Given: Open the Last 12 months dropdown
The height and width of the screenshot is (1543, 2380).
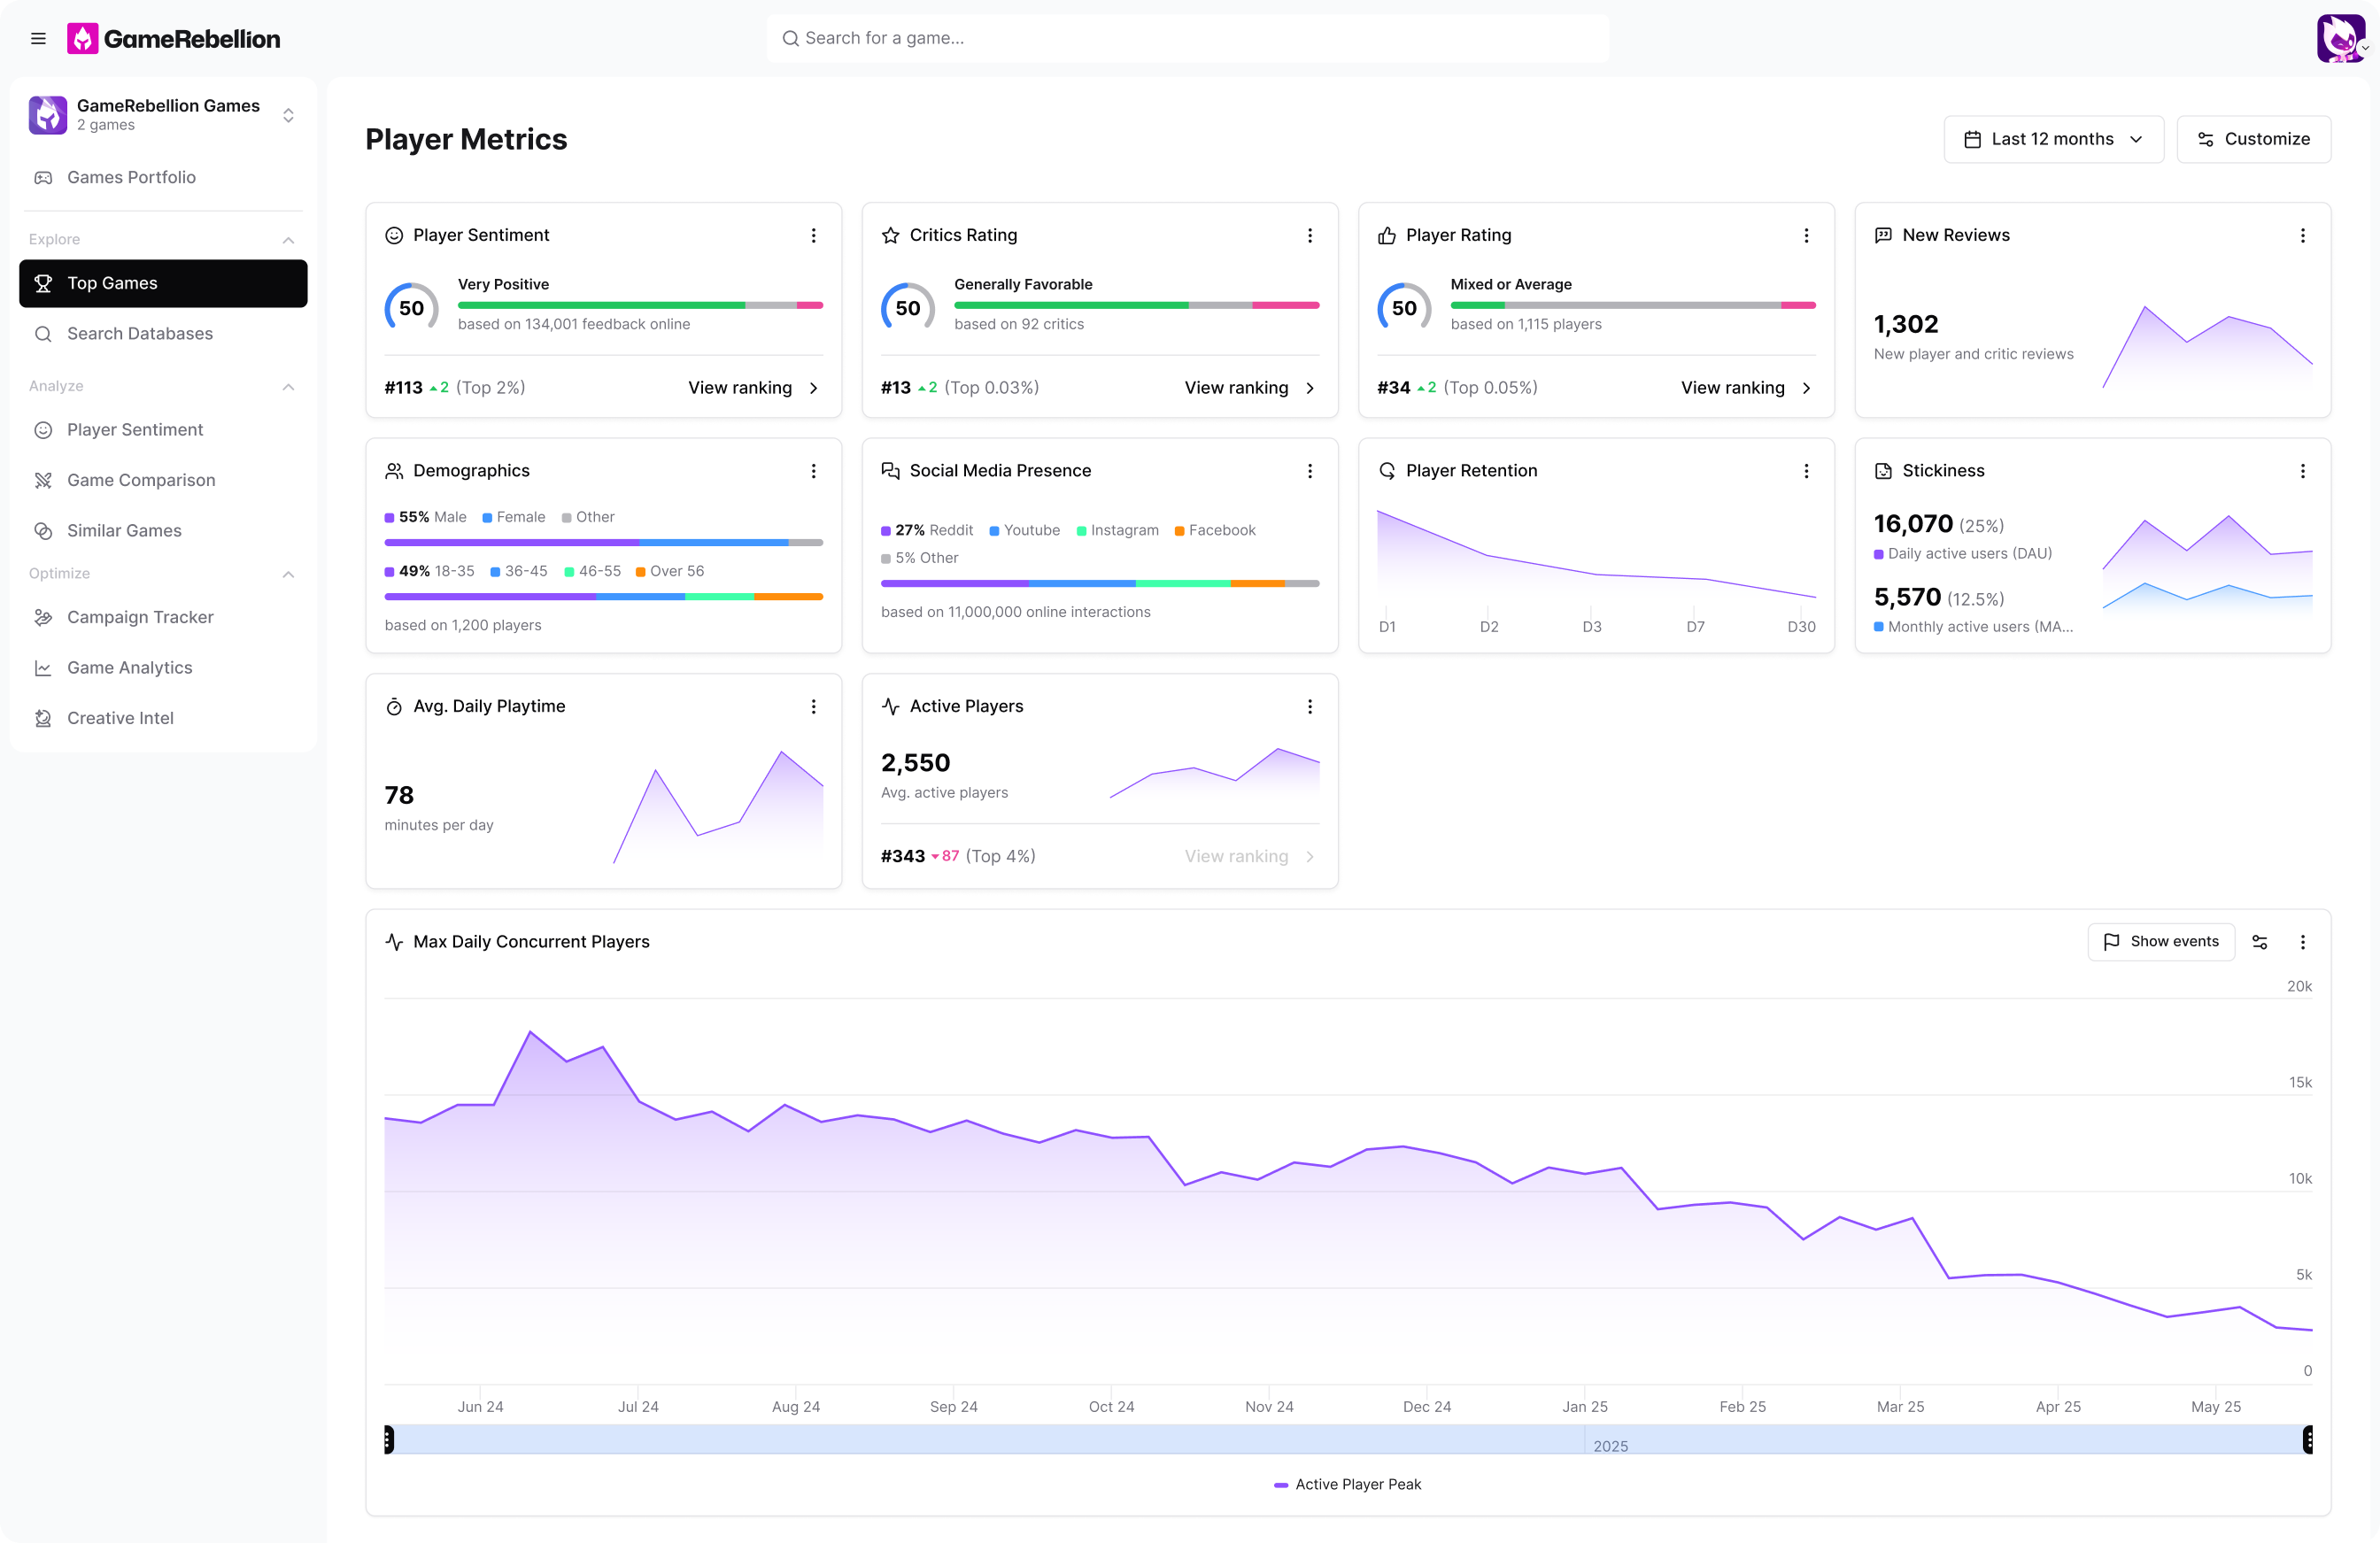Looking at the screenshot, I should click(2053, 139).
